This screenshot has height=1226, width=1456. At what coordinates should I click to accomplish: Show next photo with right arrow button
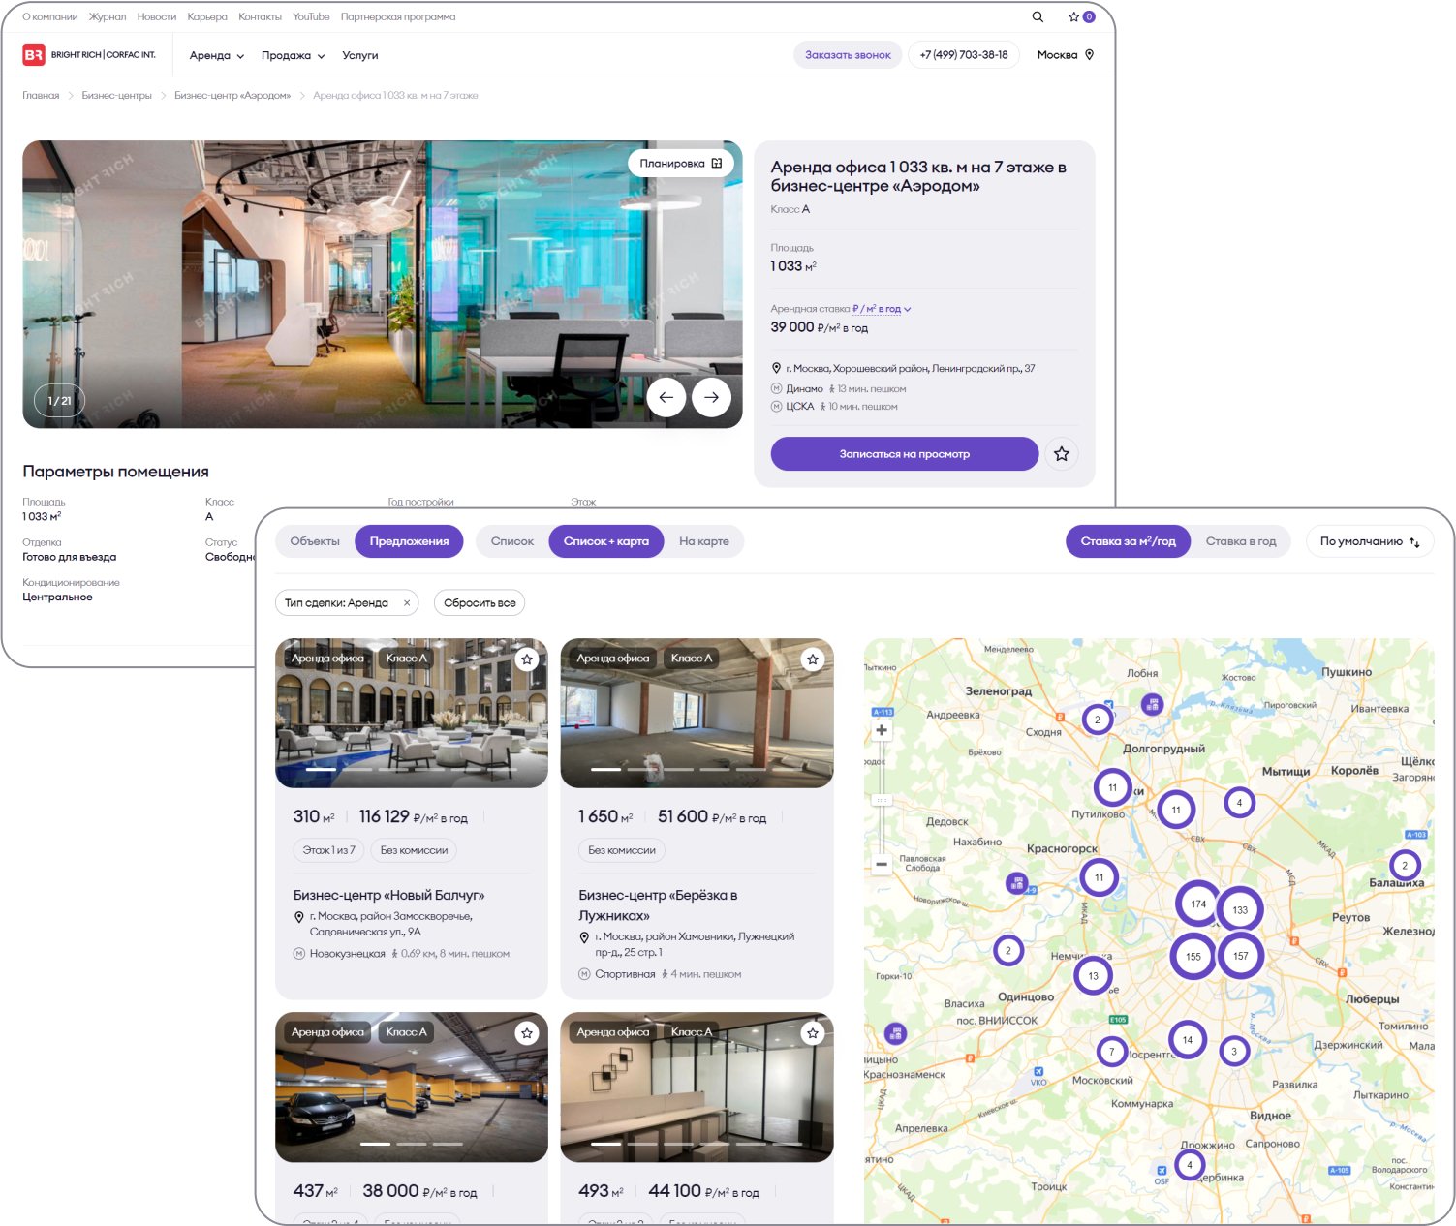coord(712,397)
